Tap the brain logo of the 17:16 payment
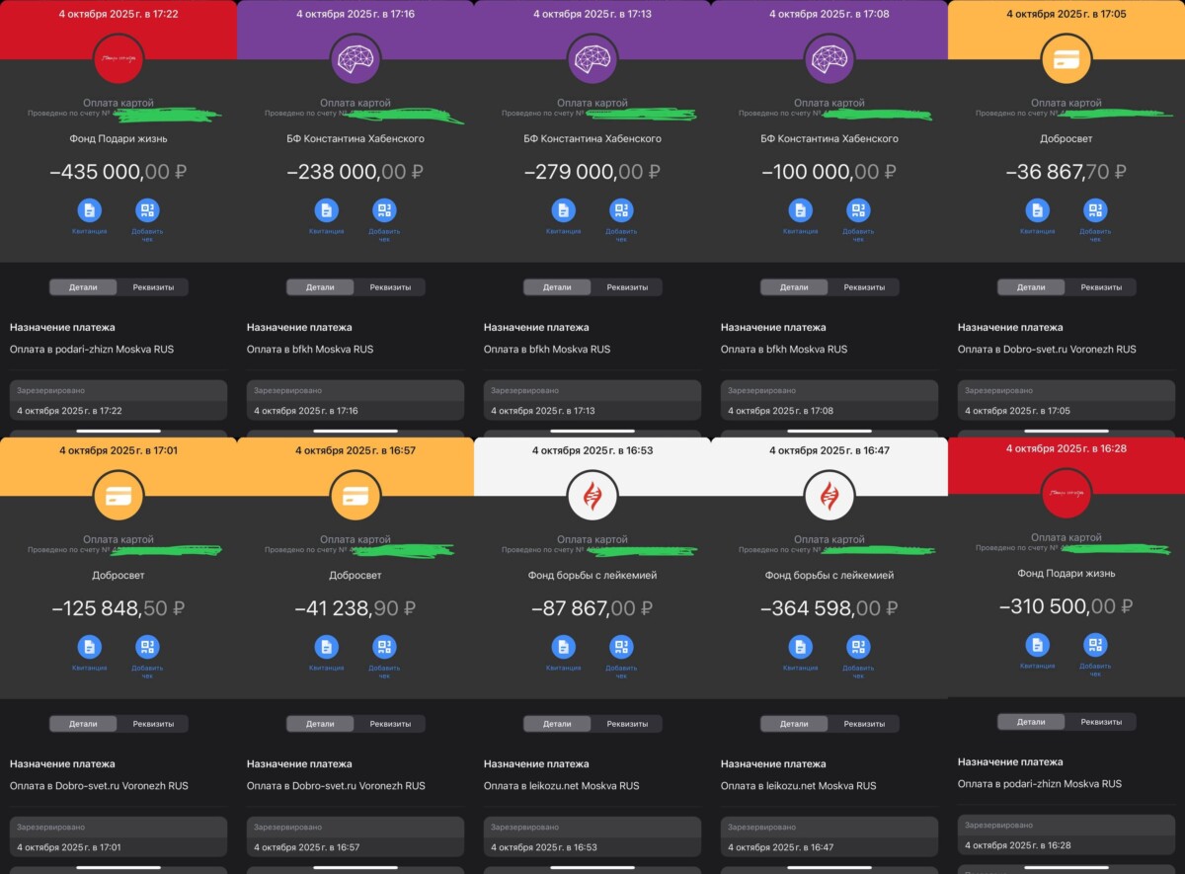1185x874 pixels. coord(355,59)
